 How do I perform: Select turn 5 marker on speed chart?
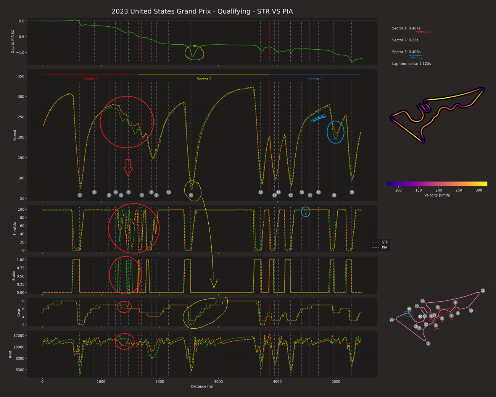[x=121, y=195]
